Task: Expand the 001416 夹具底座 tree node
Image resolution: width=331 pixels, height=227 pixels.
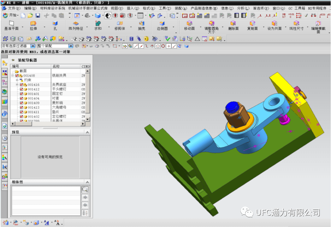Action: point(17,85)
